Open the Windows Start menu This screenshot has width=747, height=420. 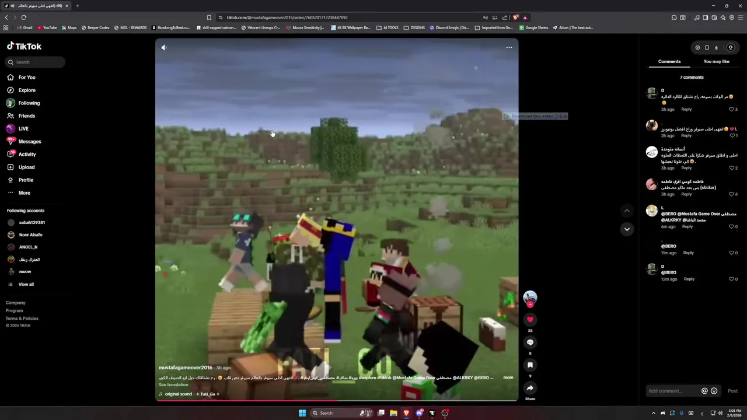click(302, 413)
